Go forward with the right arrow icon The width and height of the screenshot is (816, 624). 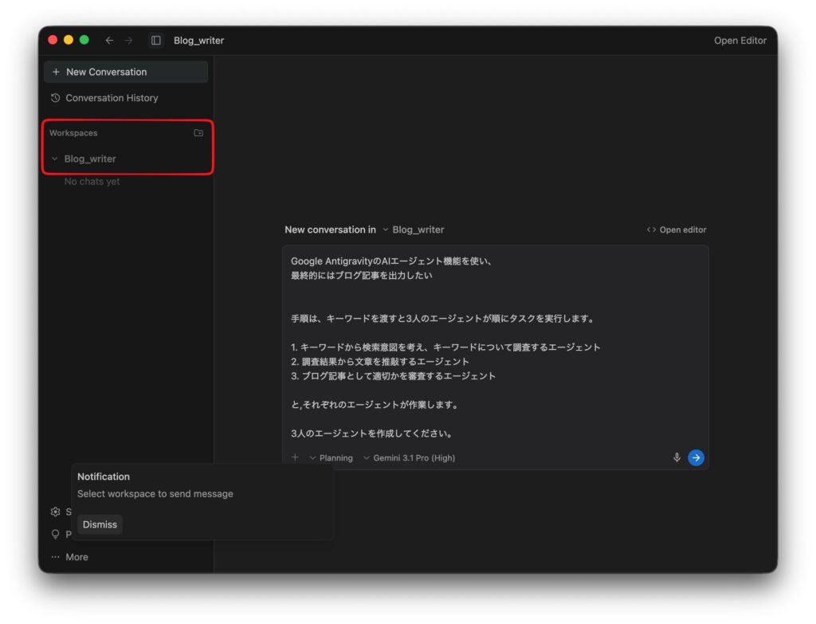(128, 41)
